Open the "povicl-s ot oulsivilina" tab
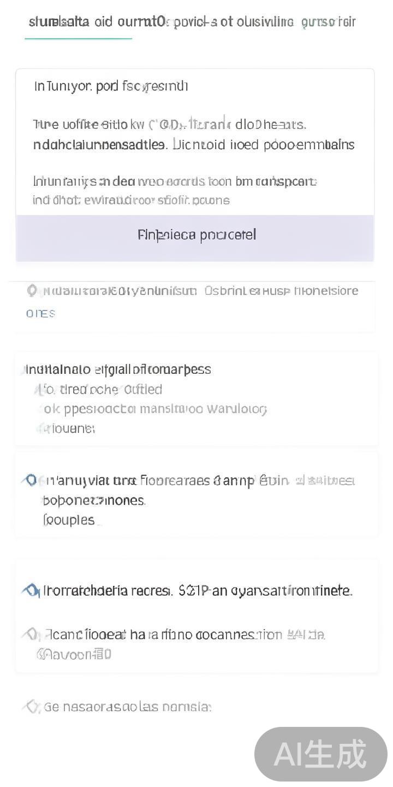This screenshot has width=393, height=787. click(233, 22)
